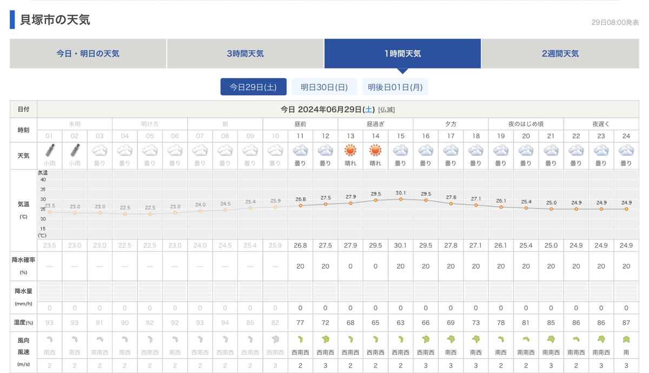Click the light rain icon at hour 02
This screenshot has width=649, height=373.
(x=75, y=150)
